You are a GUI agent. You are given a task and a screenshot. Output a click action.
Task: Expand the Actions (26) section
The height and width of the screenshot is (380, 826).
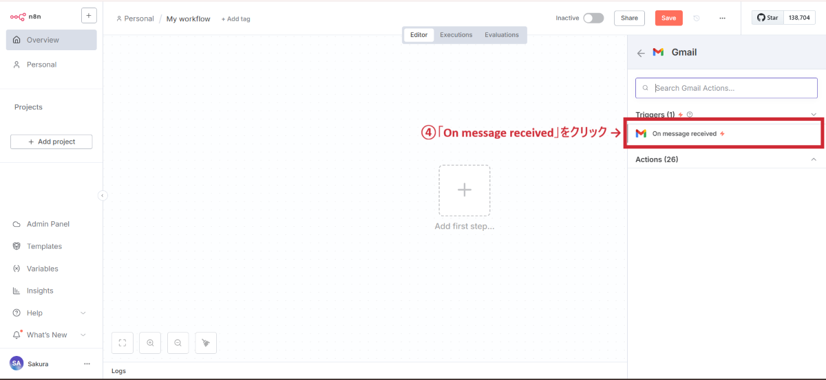tap(814, 159)
